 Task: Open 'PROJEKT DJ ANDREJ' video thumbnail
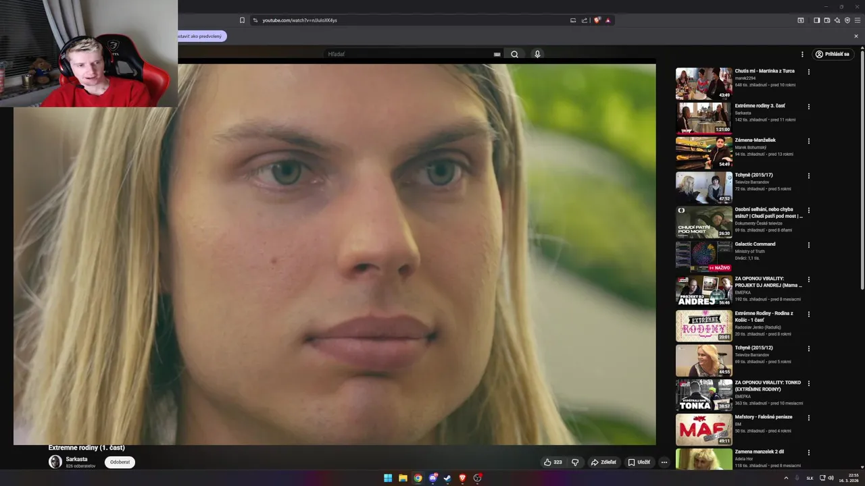pyautogui.click(x=703, y=291)
